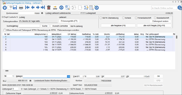182x95 pixels.
Task: Delete with the trash can icon
Action: [x=49, y=8]
